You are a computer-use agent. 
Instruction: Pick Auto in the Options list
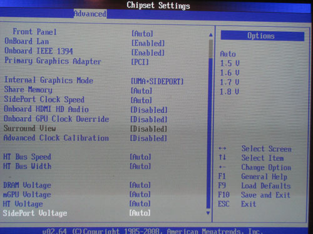228,54
